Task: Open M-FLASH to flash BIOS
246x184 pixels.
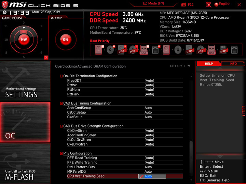Action: tap(25, 164)
